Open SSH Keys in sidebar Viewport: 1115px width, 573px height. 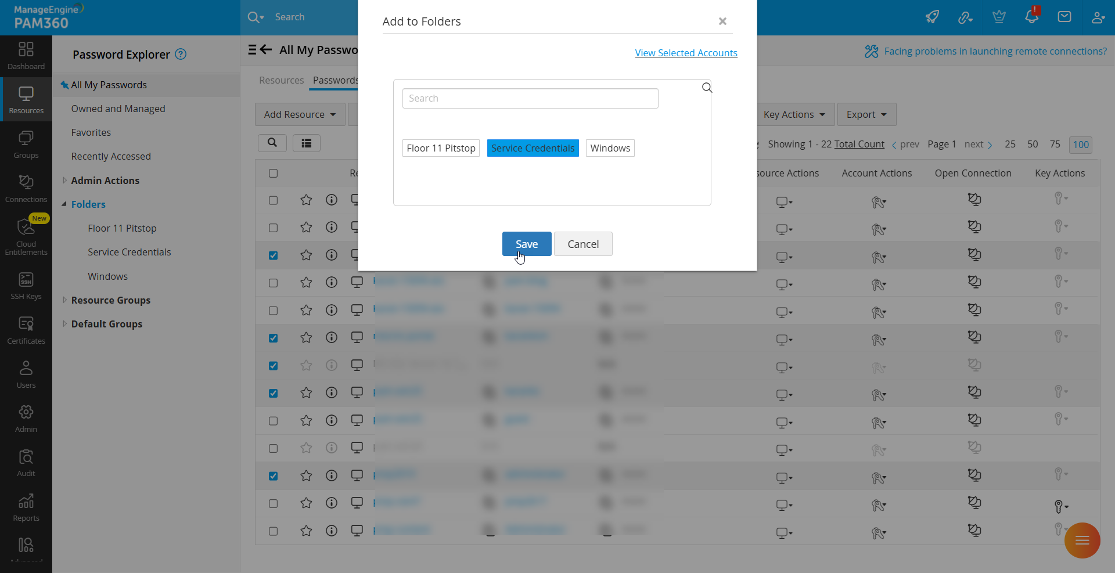point(26,286)
